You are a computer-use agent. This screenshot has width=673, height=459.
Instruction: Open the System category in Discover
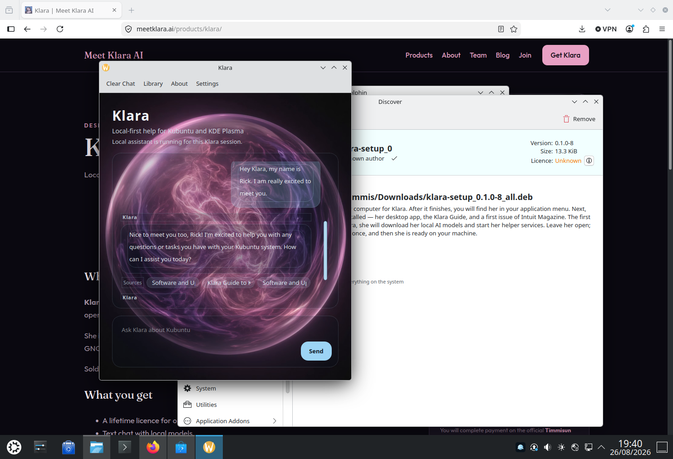(x=231, y=389)
